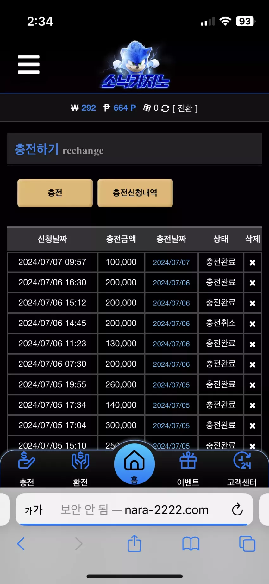Click the refresh balance icon
This screenshot has height=584, width=269.
(165, 108)
